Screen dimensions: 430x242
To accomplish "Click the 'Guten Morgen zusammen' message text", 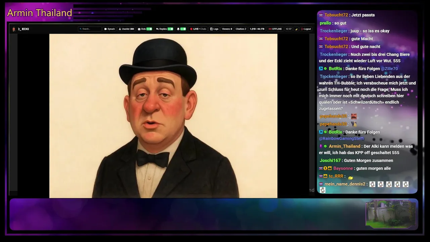I will 369,161.
